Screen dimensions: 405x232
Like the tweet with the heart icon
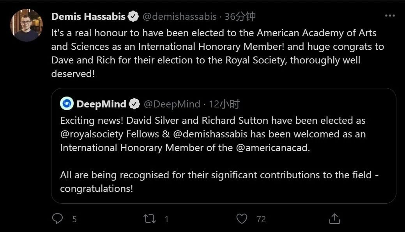(x=242, y=219)
